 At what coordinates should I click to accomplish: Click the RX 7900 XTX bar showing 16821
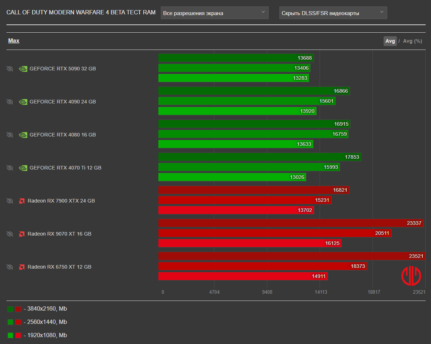point(254,190)
